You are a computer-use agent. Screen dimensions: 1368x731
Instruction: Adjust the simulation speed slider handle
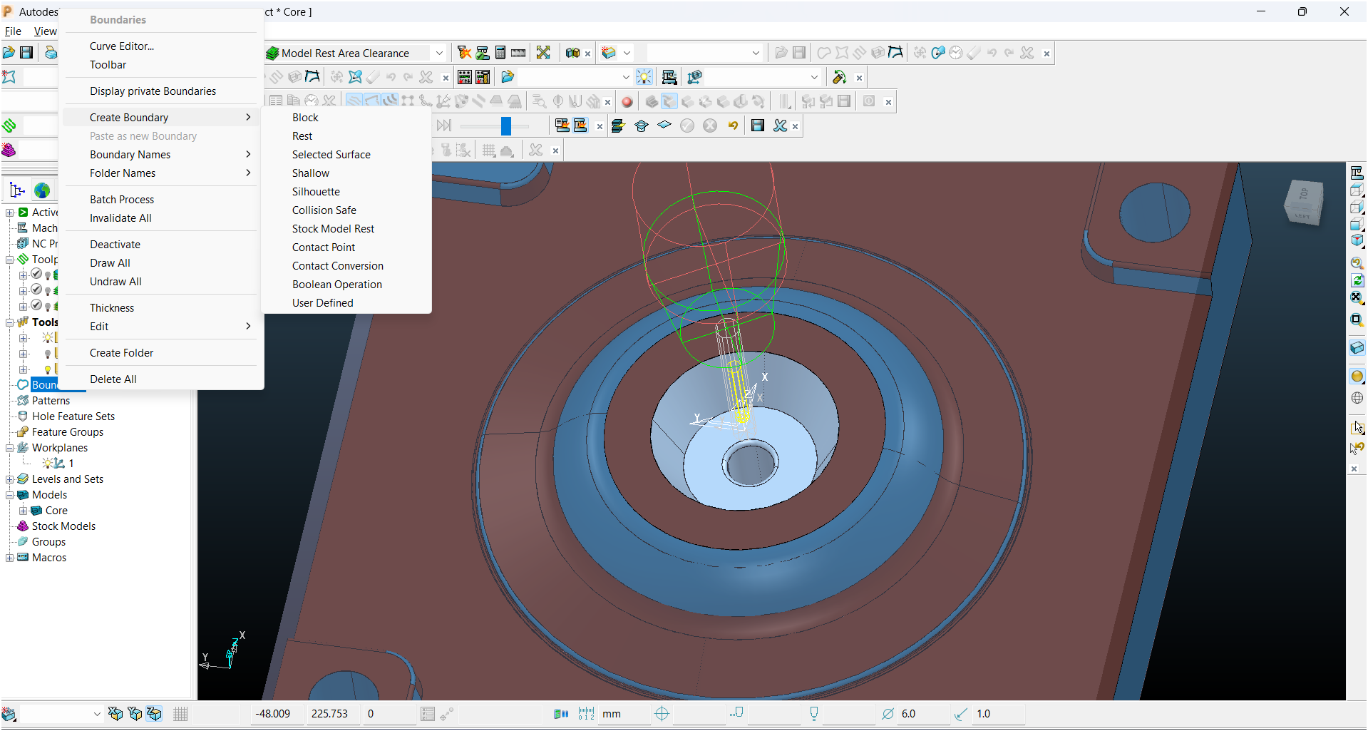[506, 126]
